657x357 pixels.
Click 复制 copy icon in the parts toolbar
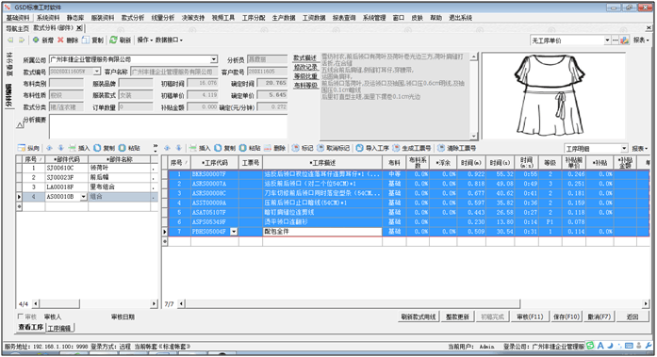[97, 148]
